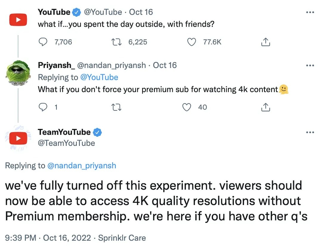Click the Sprinklr Care source label

[122, 238]
